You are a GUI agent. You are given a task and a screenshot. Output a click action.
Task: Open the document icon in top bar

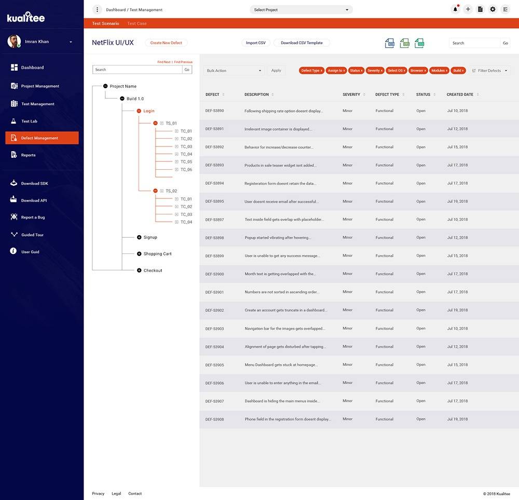coord(480,9)
